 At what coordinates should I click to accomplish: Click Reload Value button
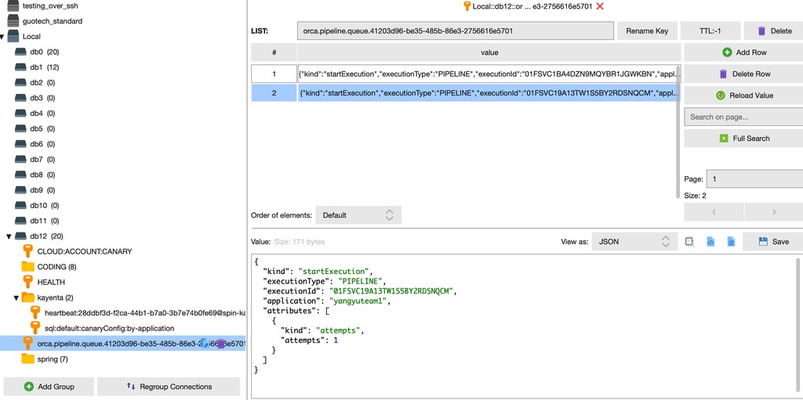coord(743,95)
